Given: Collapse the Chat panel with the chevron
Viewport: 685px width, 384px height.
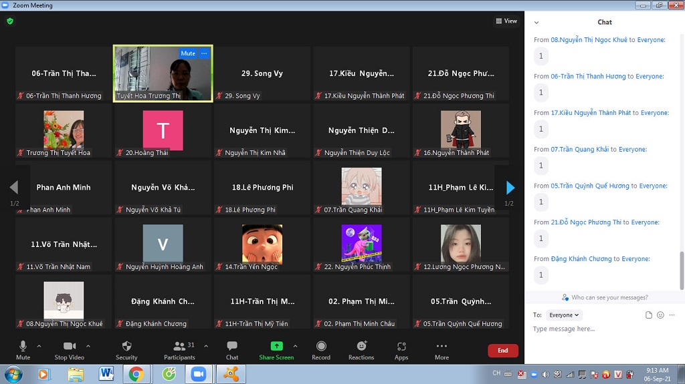Looking at the screenshot, I should [x=536, y=22].
